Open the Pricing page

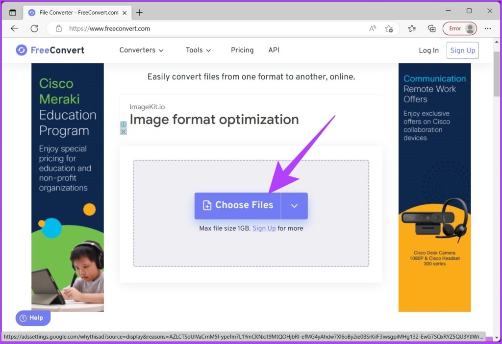(x=242, y=50)
